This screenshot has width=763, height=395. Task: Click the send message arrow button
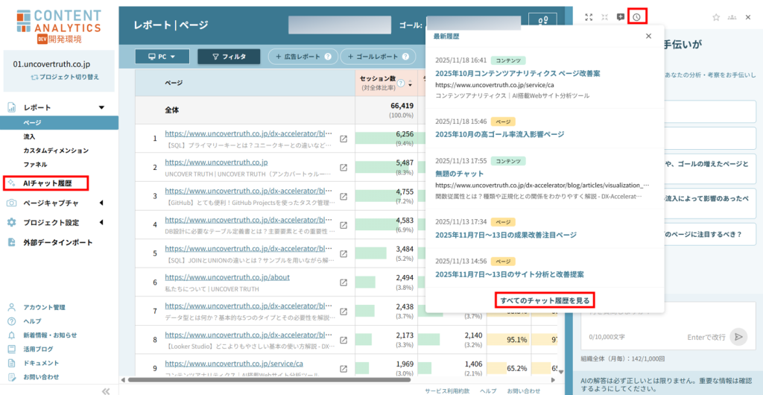click(738, 337)
